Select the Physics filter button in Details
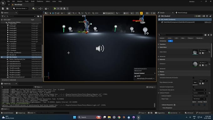This screenshot has height=120, width=213. 190,38
